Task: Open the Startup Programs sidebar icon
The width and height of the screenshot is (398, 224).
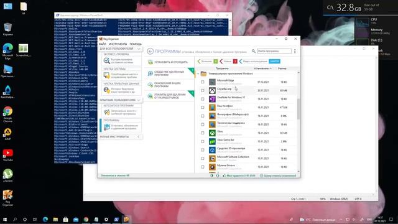Action: (x=106, y=112)
